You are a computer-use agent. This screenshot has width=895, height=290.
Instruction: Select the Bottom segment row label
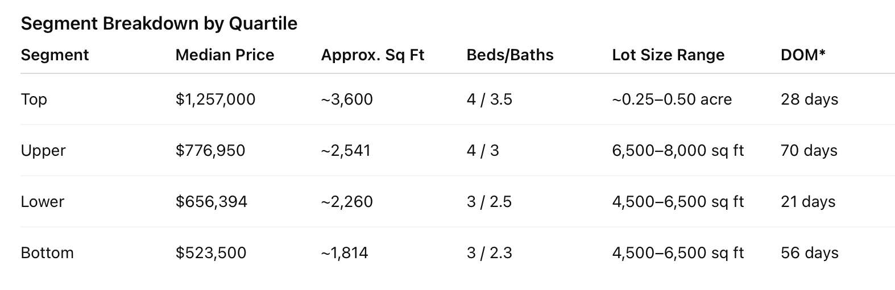coord(47,253)
